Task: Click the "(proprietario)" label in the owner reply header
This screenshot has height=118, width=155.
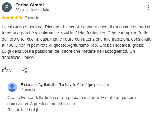Action: [x=98, y=84]
